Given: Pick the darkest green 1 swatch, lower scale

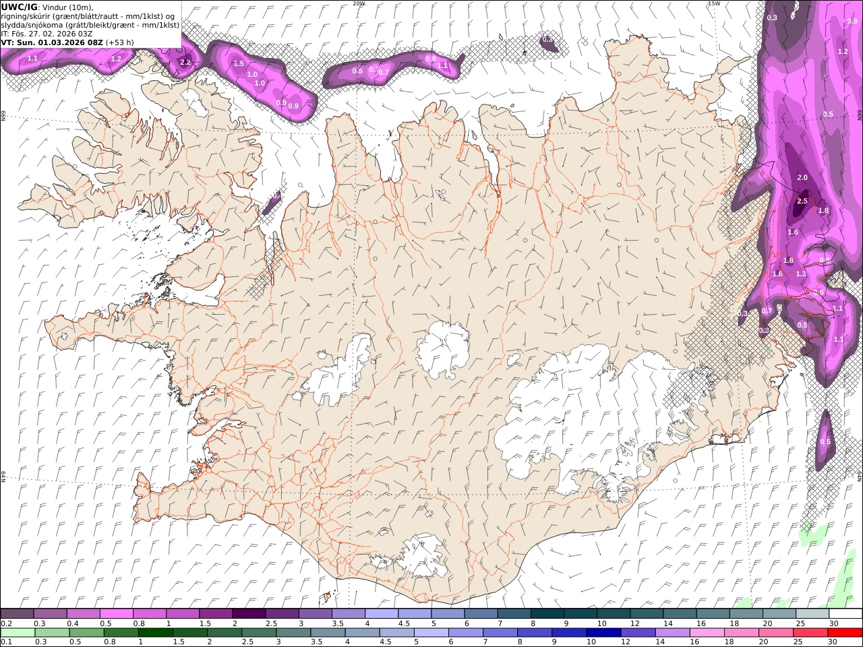Looking at the screenshot, I should coord(156,633).
